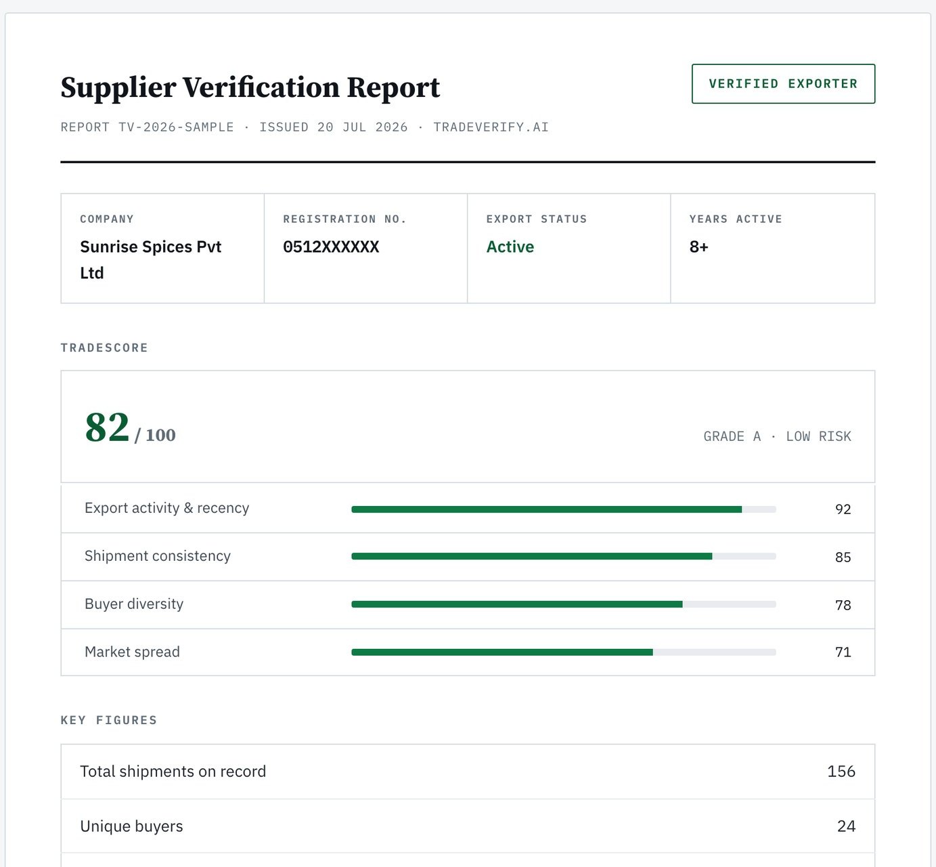Select the Market spread score 71
Viewport: 936px width, 867px height.
[843, 652]
